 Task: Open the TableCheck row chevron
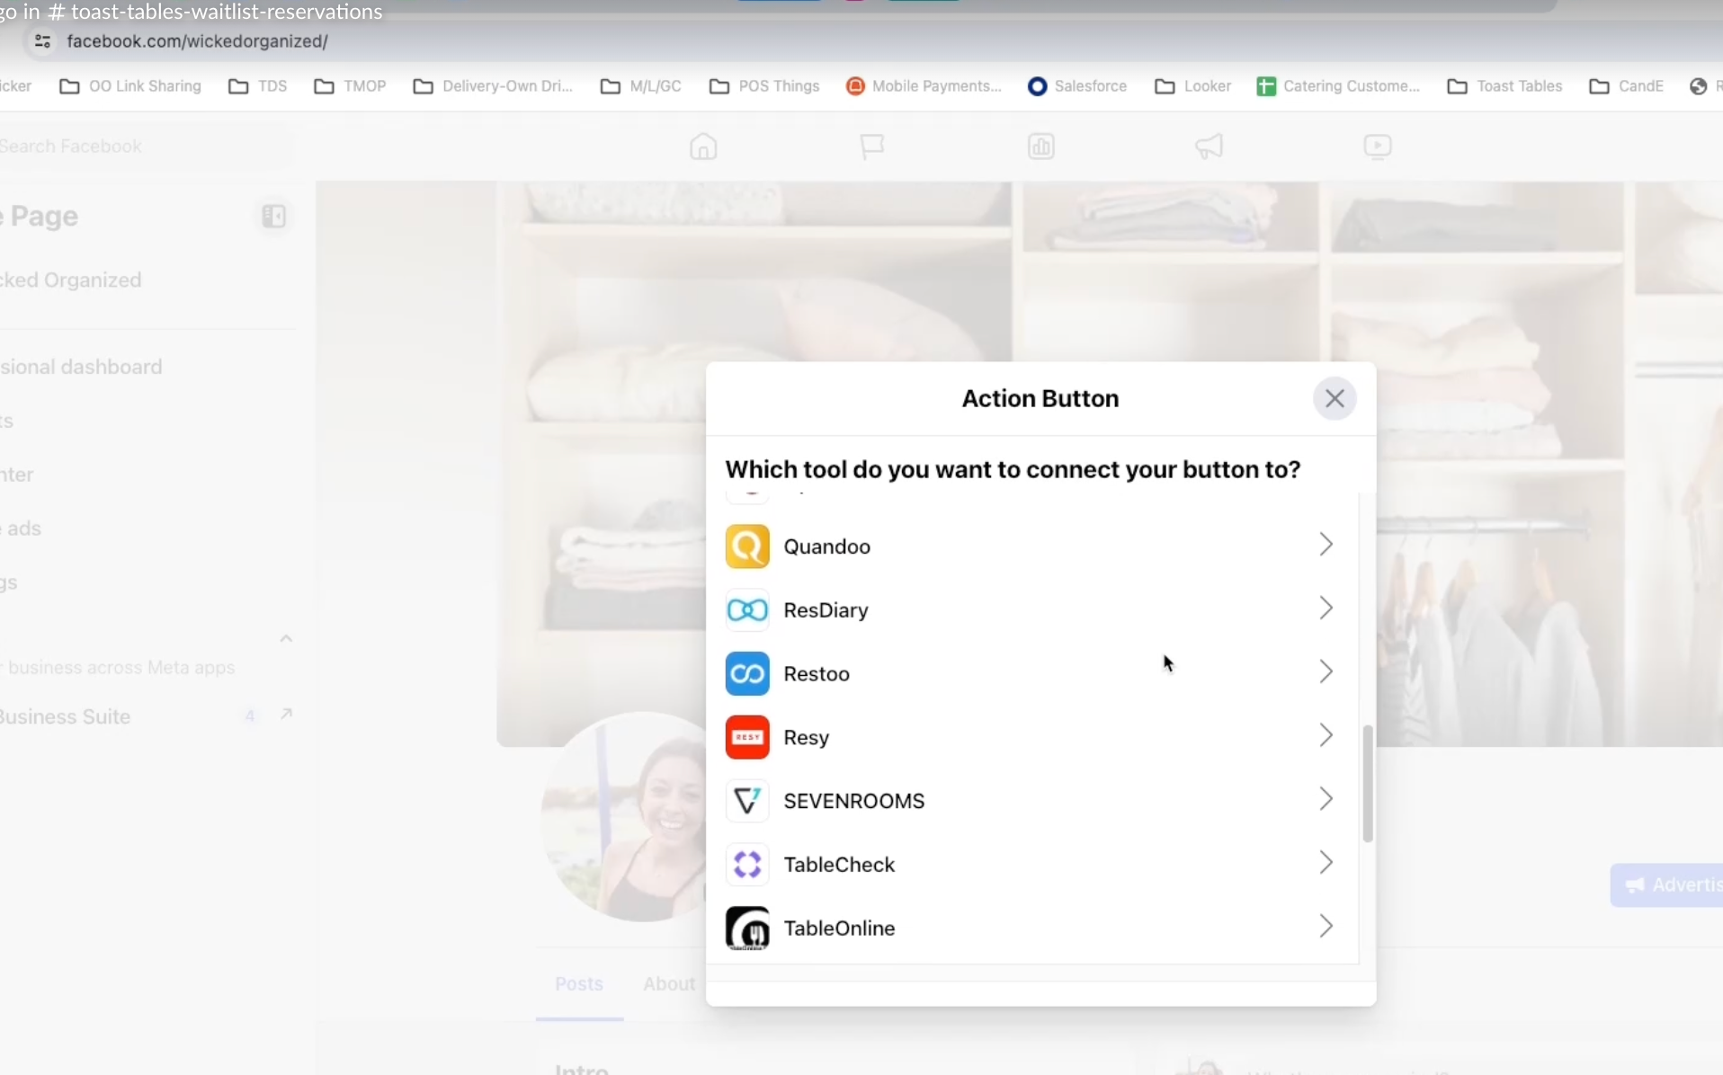(x=1326, y=863)
